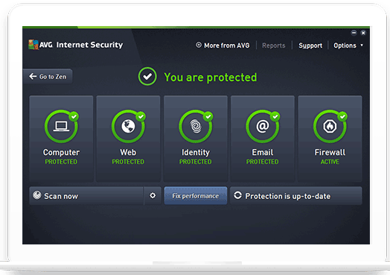
Task: Open the Web protection globe icon
Action: click(x=128, y=126)
